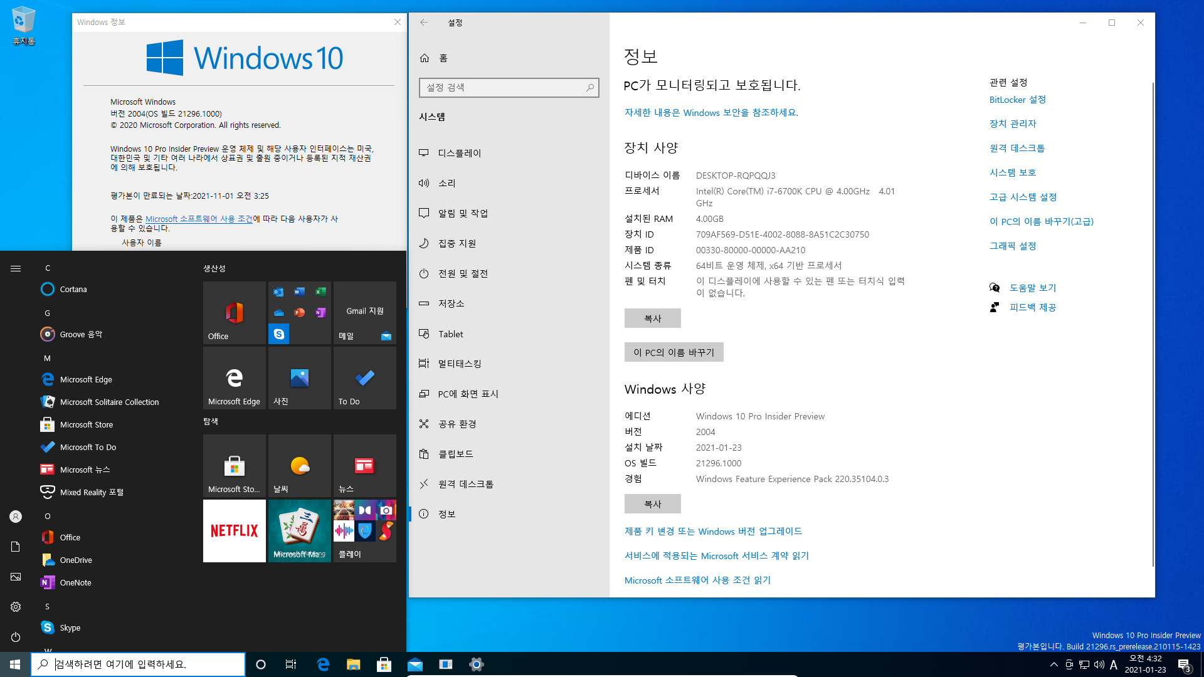Click the Start menu power icon
This screenshot has height=677, width=1204.
click(16, 637)
